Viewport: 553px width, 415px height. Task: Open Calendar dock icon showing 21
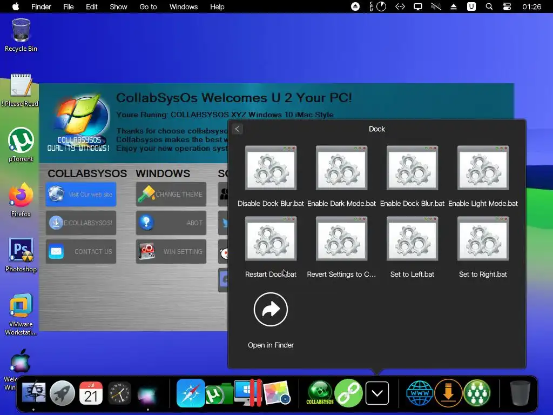pos(91,393)
